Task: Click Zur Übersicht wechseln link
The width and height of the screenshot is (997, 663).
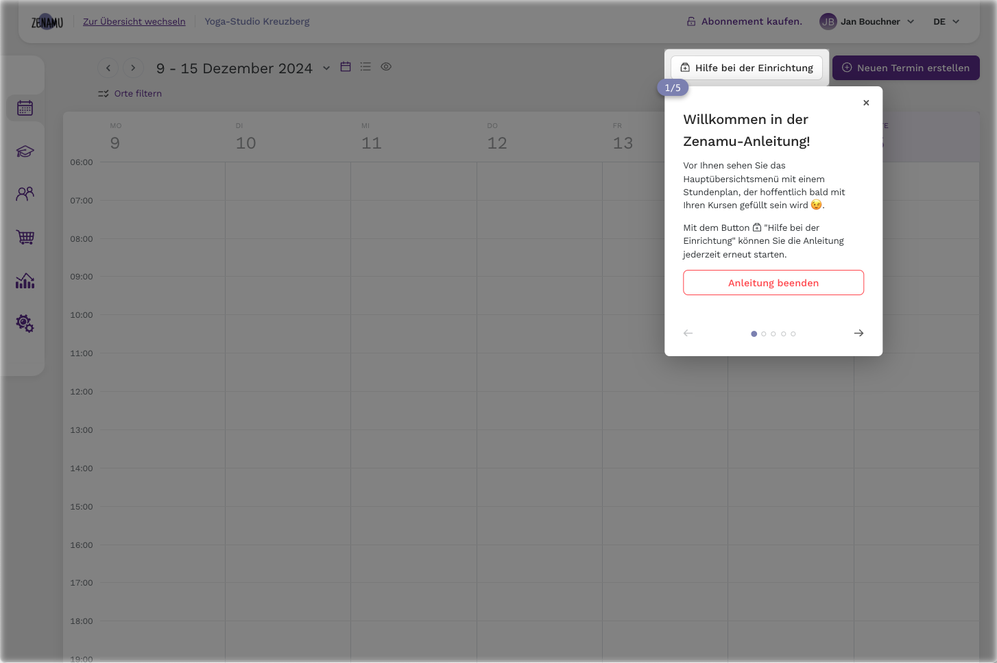Action: tap(134, 22)
